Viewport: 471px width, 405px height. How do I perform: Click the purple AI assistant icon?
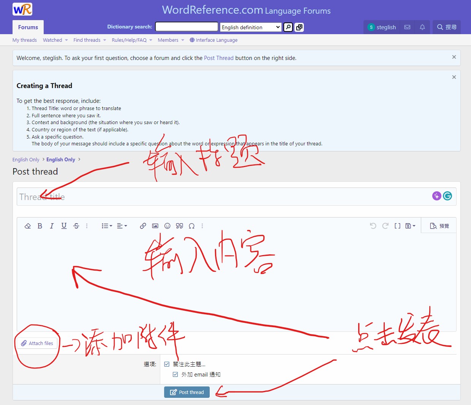coord(437,196)
